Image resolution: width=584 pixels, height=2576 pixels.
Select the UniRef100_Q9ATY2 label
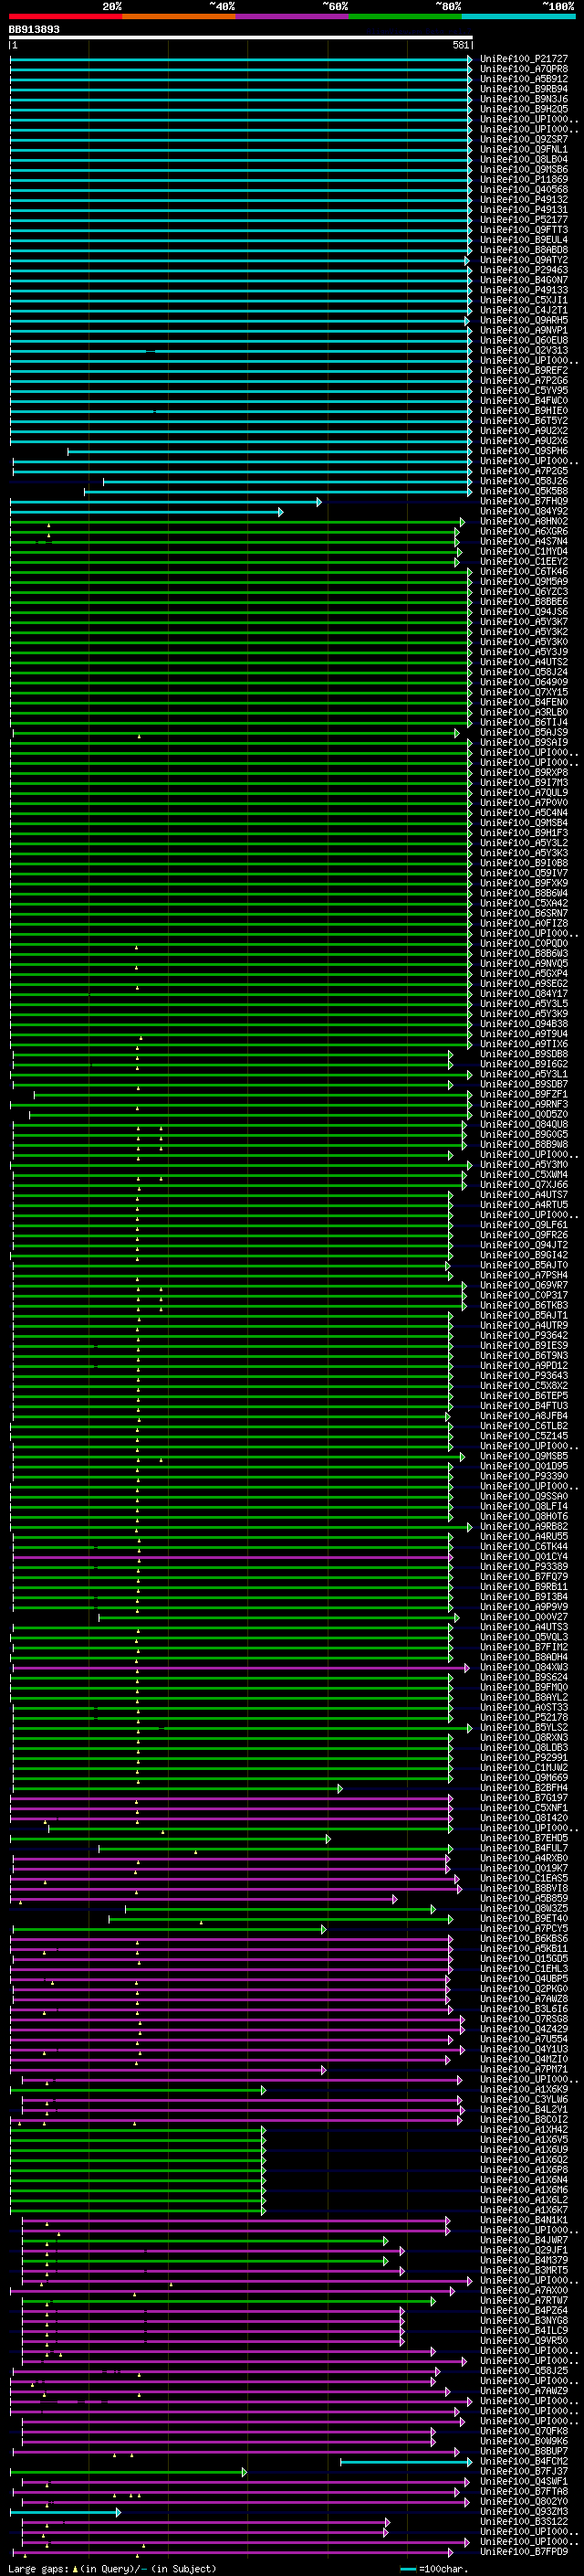coord(524,260)
